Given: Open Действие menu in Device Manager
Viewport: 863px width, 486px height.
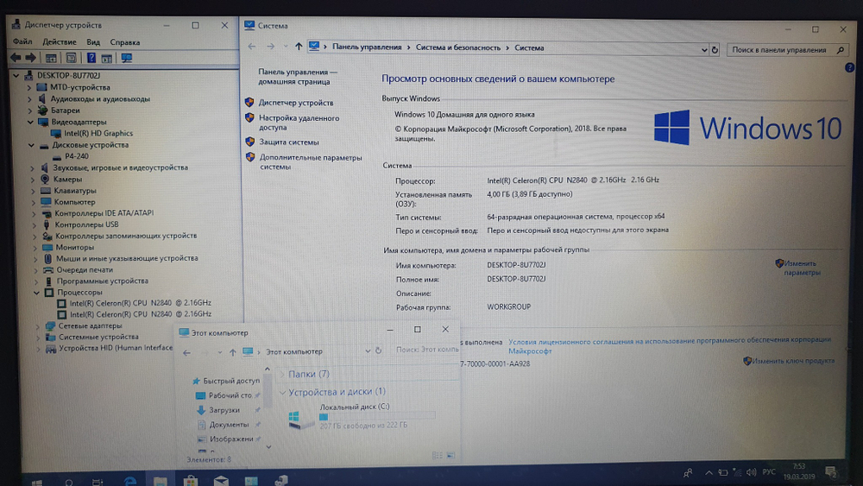Looking at the screenshot, I should (x=60, y=41).
